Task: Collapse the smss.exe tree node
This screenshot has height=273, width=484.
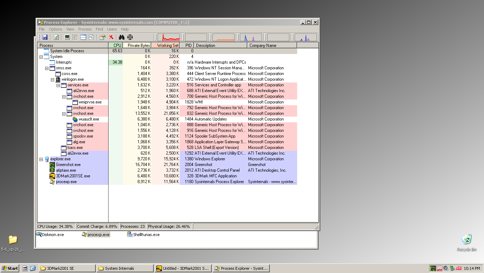Action: (x=47, y=68)
